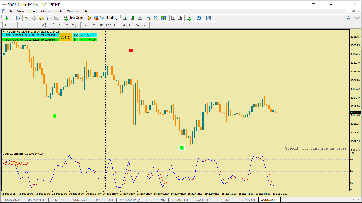Toggle the Terminal panel icon

pyautogui.click(x=49, y=18)
